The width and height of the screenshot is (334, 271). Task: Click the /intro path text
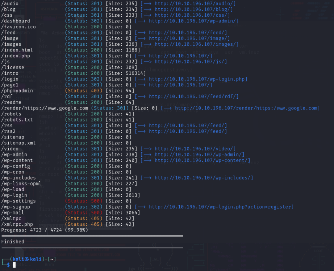click(x=10, y=73)
